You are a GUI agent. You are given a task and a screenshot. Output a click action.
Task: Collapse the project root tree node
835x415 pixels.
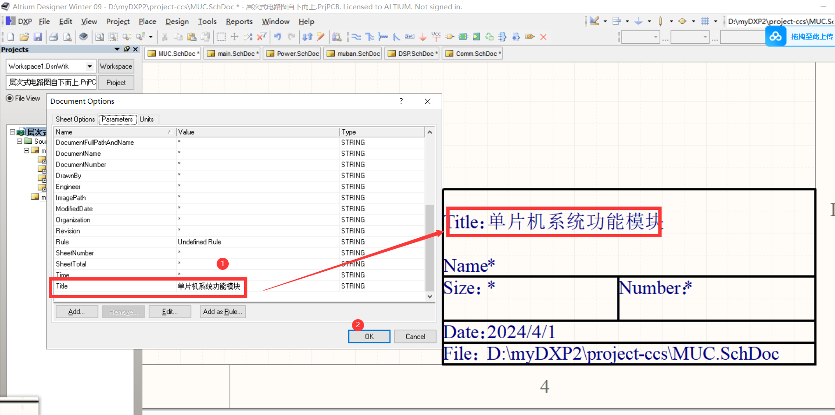tap(13, 132)
